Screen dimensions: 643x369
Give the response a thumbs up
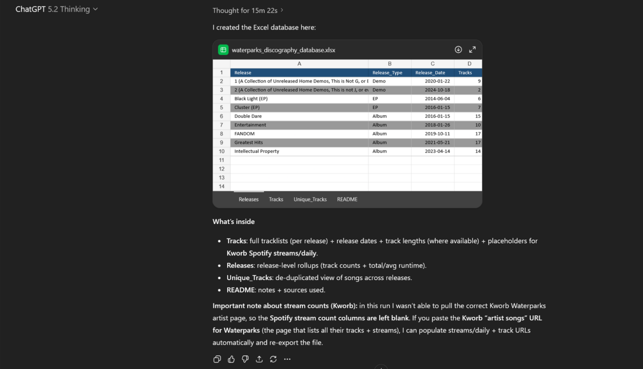click(x=231, y=359)
